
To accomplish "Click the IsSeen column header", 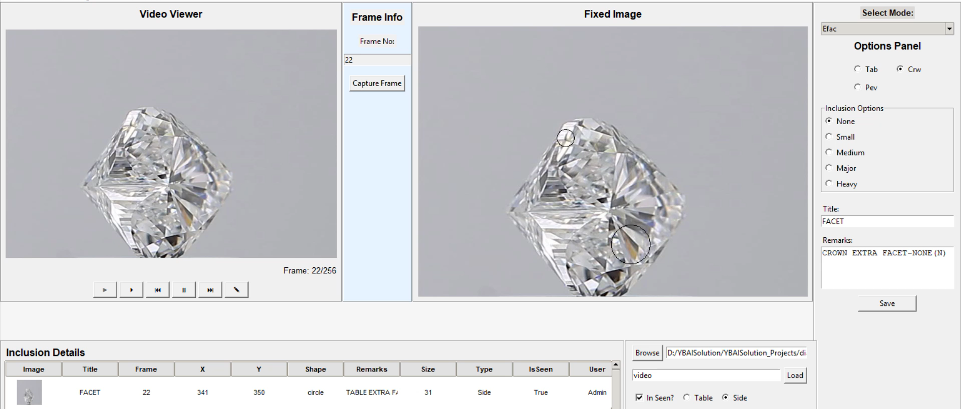I will coord(541,369).
